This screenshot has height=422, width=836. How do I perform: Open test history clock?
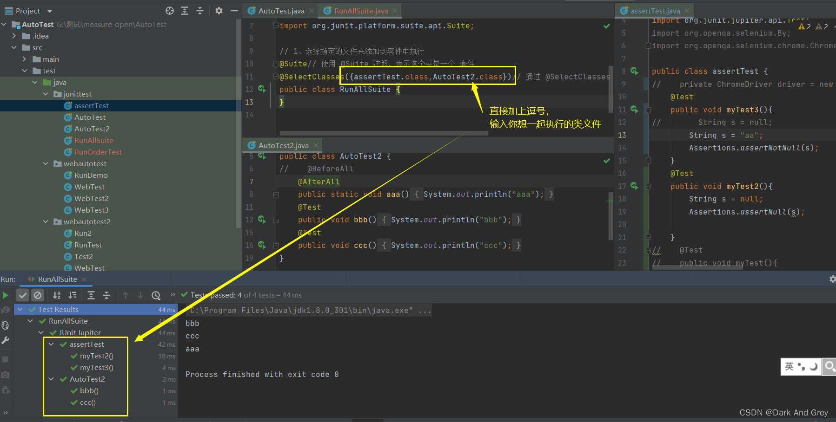tap(156, 295)
